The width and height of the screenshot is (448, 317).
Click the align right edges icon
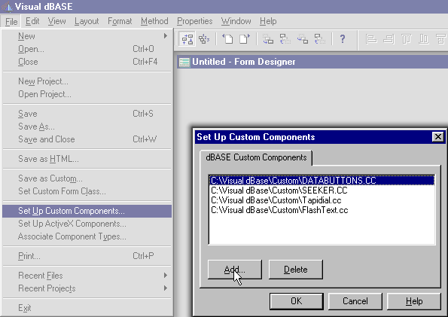[x=389, y=39]
